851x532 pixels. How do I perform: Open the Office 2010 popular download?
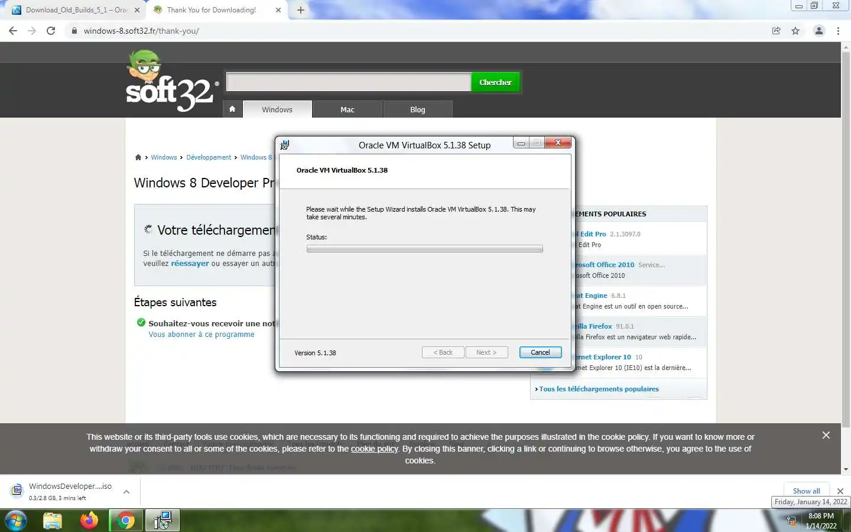(x=605, y=265)
